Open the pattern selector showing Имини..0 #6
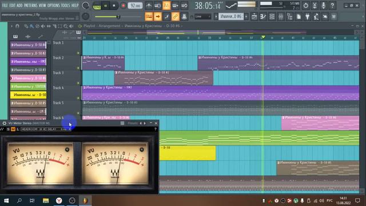The image size is (366, 206). (x=231, y=17)
